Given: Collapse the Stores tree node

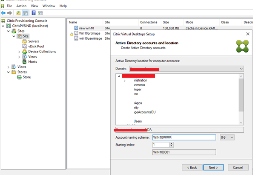Looking at the screenshot, I should [9, 72].
